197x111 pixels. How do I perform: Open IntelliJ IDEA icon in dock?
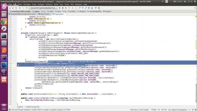pos(4,58)
